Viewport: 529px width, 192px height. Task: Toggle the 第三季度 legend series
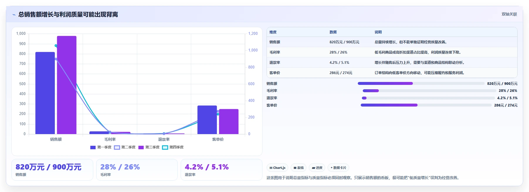point(149,147)
